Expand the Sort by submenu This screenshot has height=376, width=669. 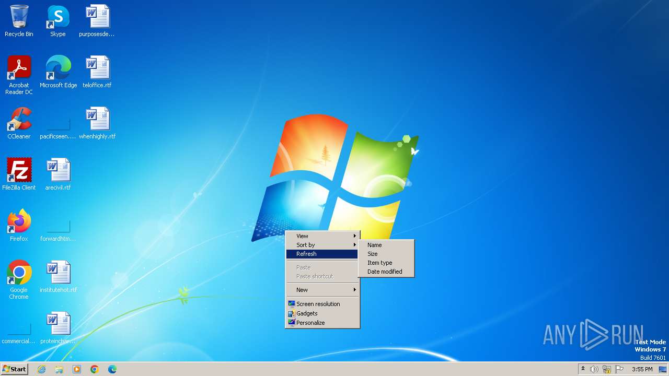click(x=322, y=245)
